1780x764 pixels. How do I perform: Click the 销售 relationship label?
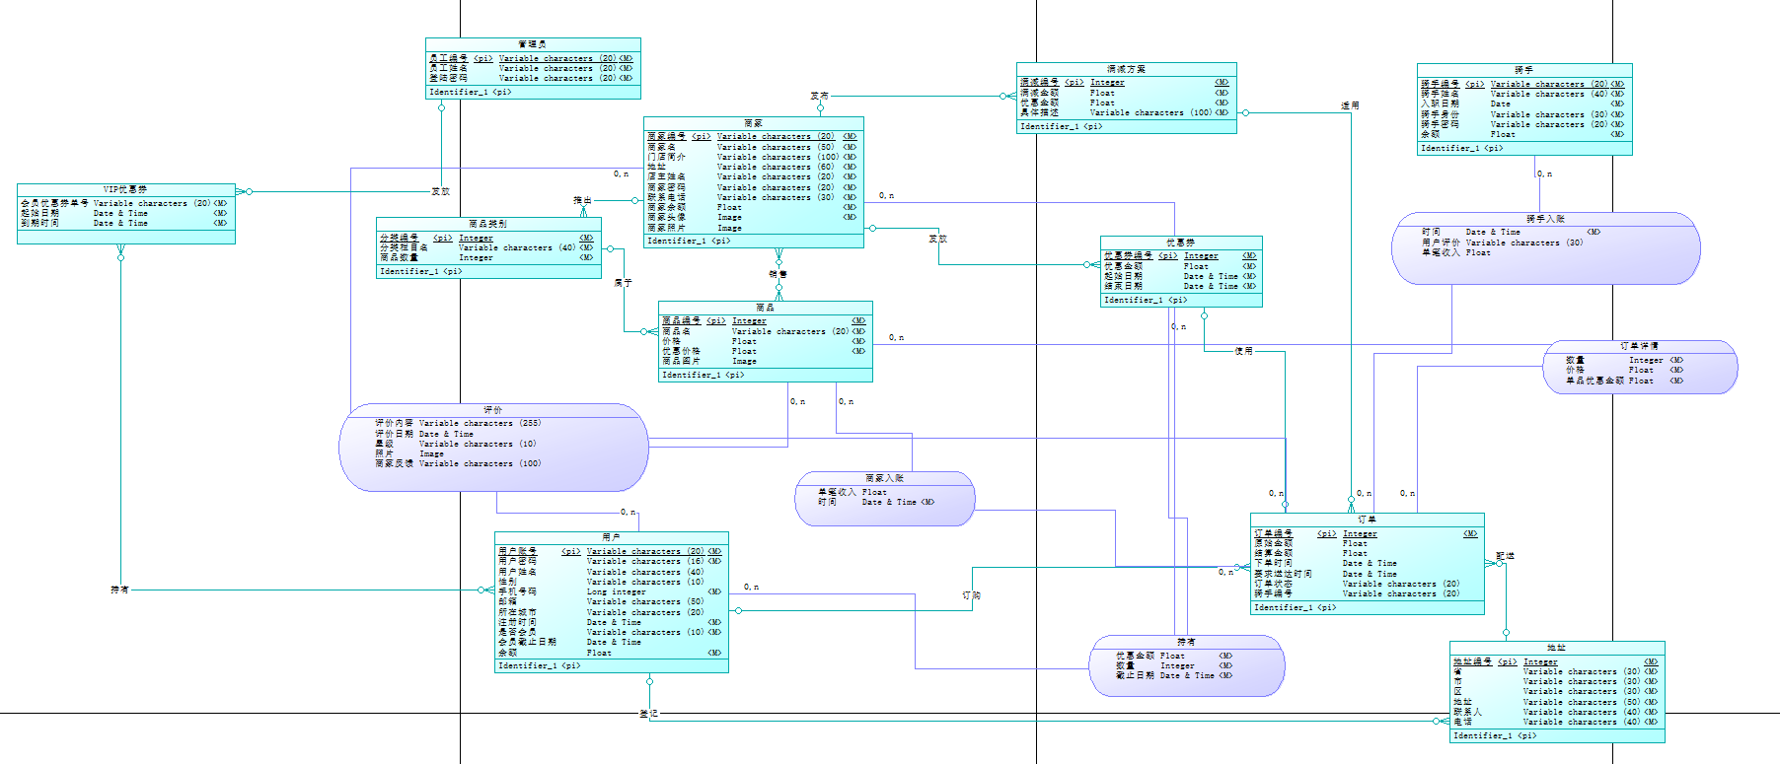point(778,274)
